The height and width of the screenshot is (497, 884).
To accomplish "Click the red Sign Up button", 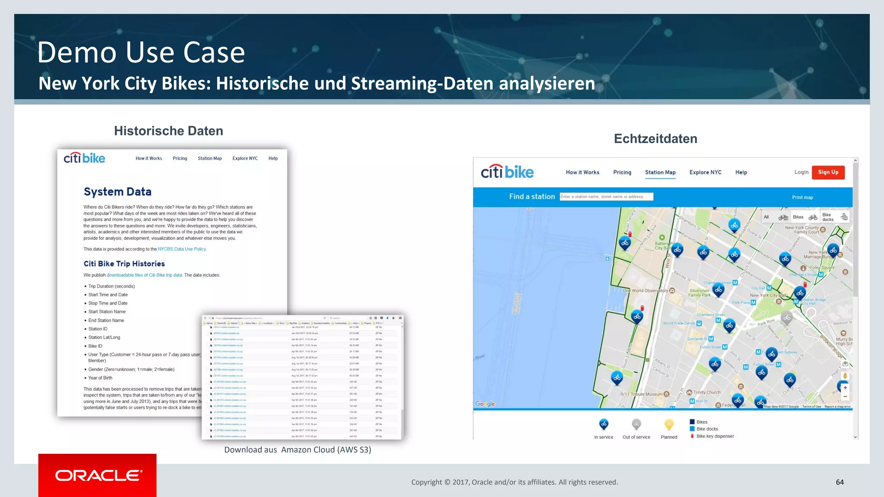I will tap(828, 172).
